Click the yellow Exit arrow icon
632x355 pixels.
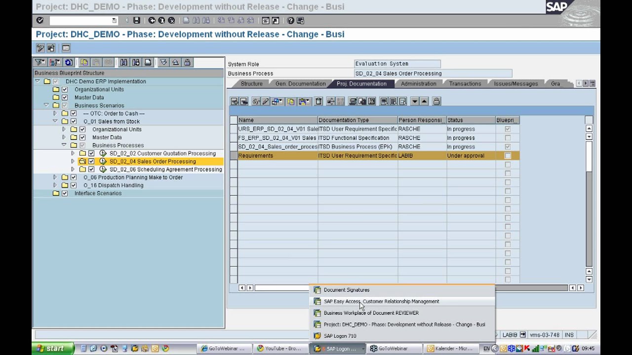[161, 20]
